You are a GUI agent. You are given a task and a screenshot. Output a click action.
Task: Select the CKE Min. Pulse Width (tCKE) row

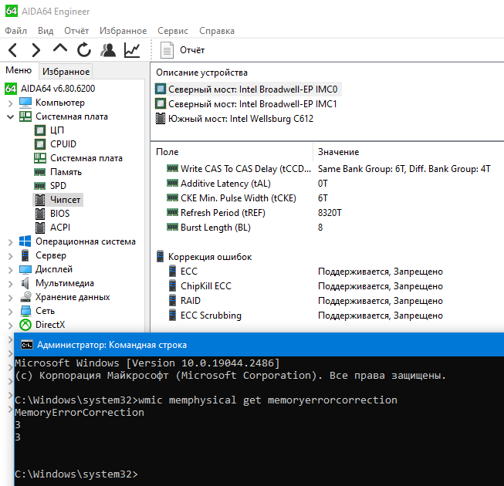coord(328,197)
